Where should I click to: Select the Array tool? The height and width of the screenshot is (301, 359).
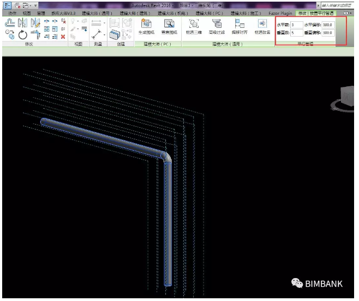(47, 29)
